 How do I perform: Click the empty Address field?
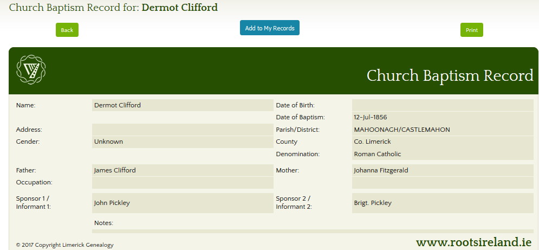182,130
